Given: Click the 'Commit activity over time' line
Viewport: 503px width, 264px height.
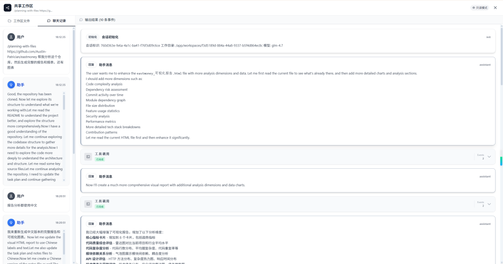Looking at the screenshot, I should coord(104,95).
